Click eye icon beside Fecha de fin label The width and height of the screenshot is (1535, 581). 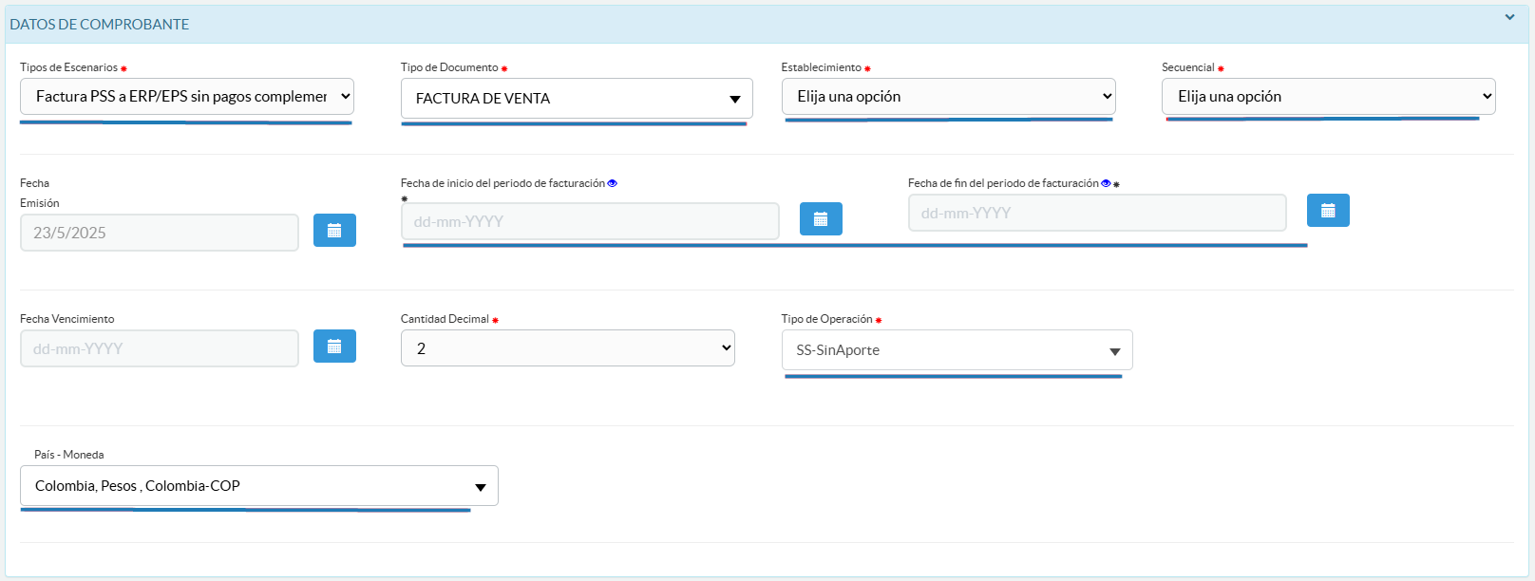pyautogui.click(x=1106, y=183)
